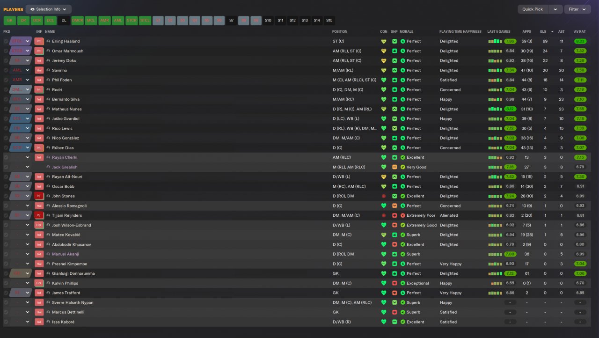Click Savinho's last 5 games form bars
The width and height of the screenshot is (599, 338).
click(x=495, y=70)
